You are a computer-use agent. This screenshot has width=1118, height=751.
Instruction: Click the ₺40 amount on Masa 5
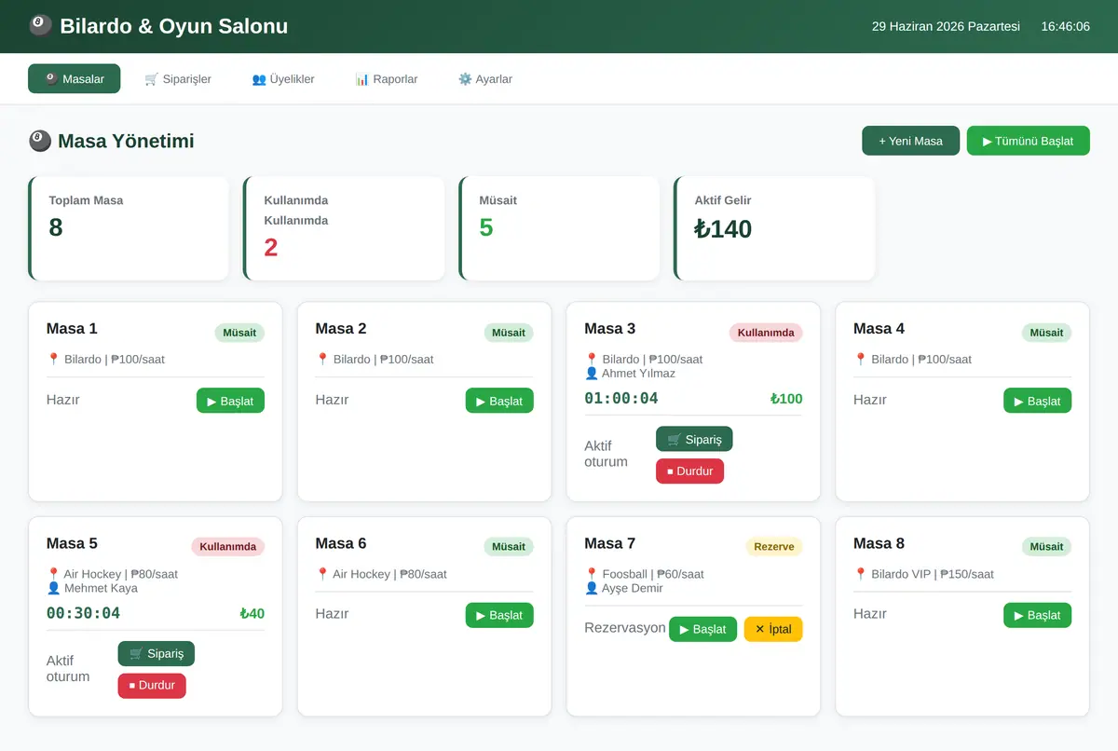[x=252, y=613]
